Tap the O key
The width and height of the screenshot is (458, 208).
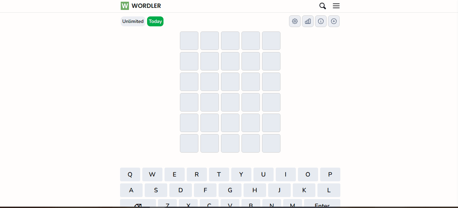pyautogui.click(x=308, y=174)
